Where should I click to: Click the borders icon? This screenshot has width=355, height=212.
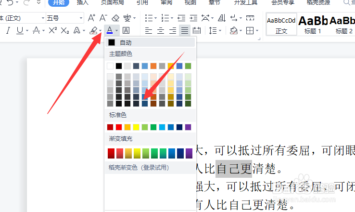[x=250, y=30]
